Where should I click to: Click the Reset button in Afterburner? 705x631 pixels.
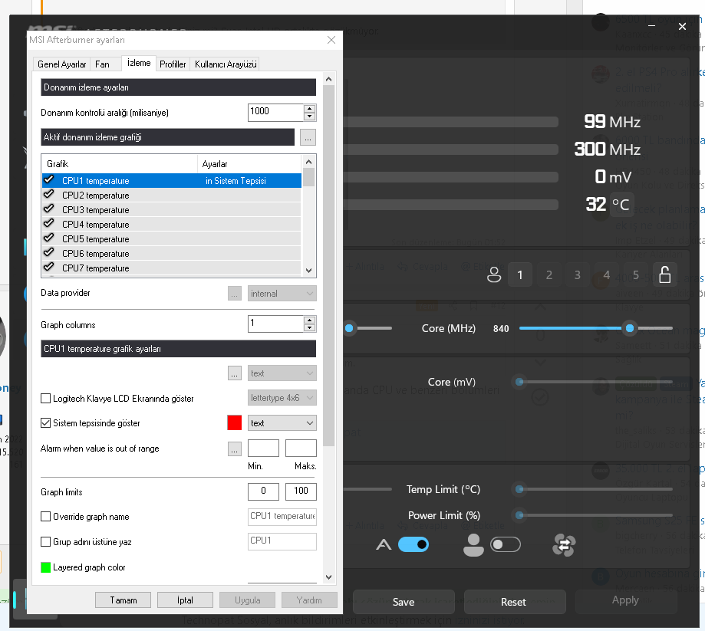click(513, 602)
